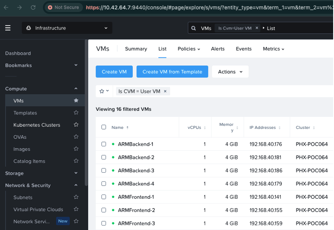The height and width of the screenshot is (230, 334).
Task: Open Subnets in the sidebar
Action: click(x=23, y=197)
